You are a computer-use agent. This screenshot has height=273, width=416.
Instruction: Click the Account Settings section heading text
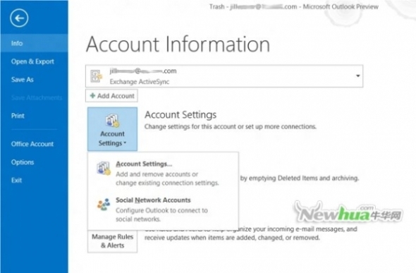(x=181, y=114)
